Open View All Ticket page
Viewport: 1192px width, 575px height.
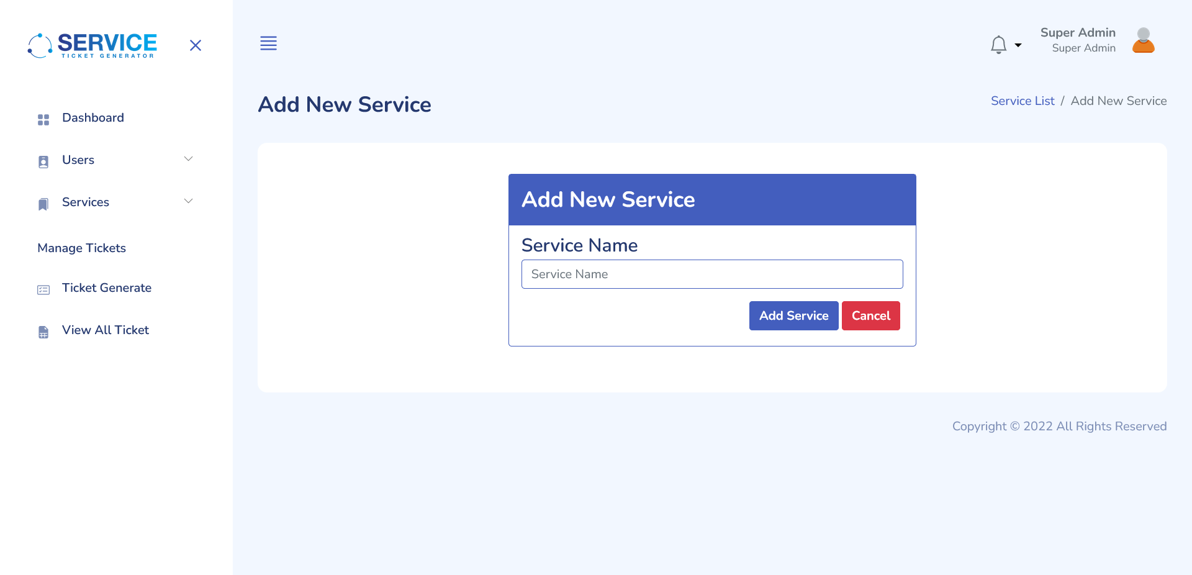tap(106, 330)
